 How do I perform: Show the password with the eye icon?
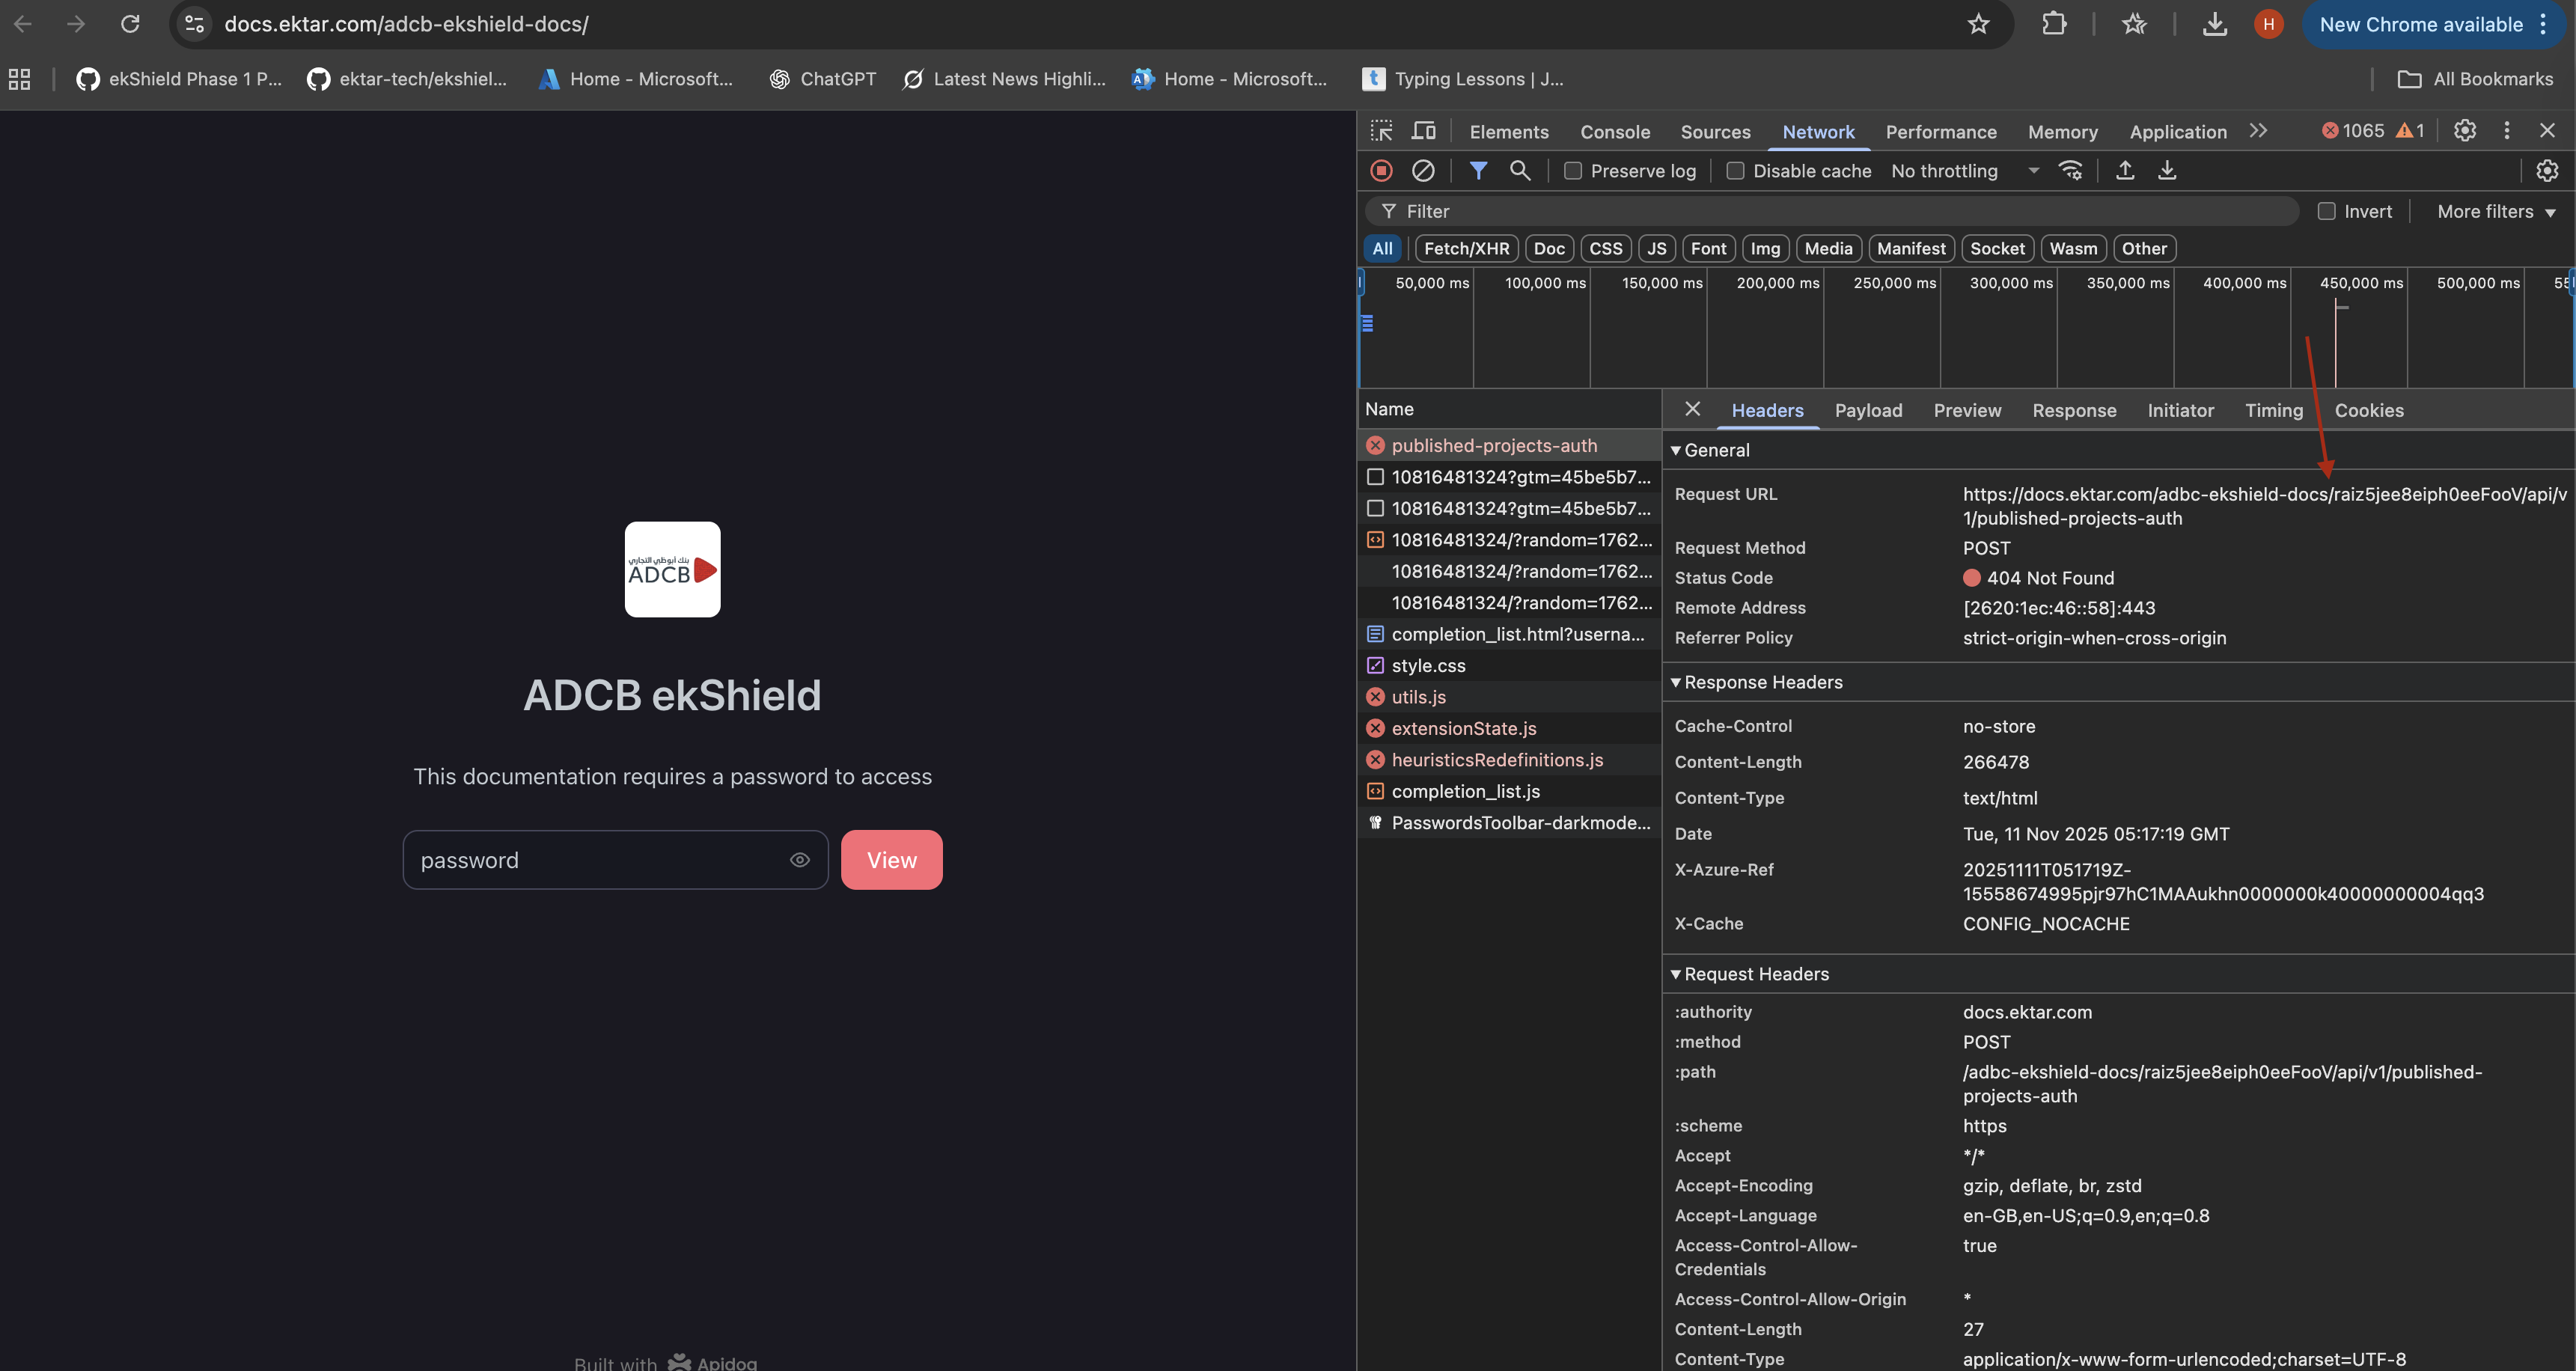click(x=799, y=860)
